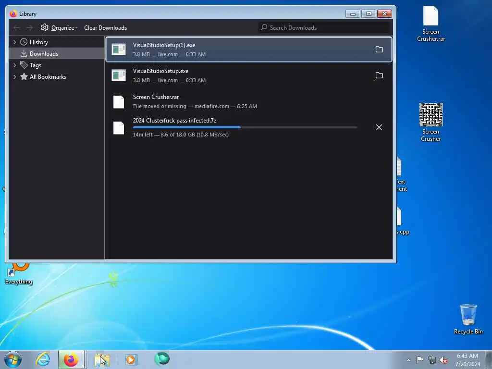
Task: Select the Screen Crusher.rar download entry
Action: pos(249,102)
